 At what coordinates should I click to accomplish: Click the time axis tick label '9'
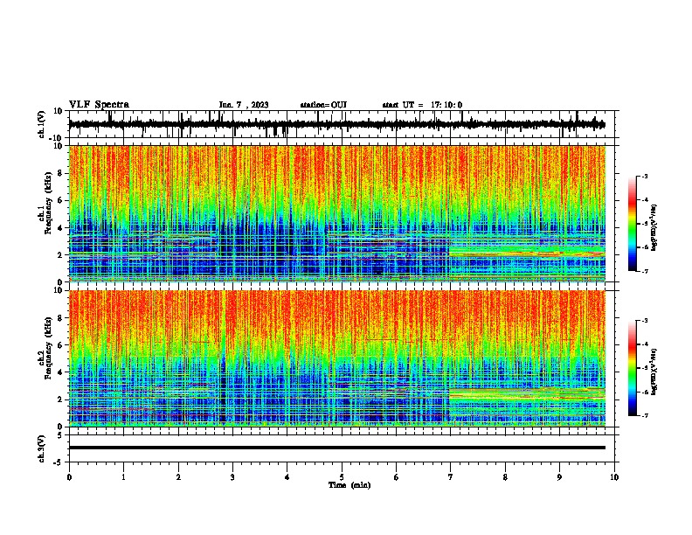coord(559,477)
